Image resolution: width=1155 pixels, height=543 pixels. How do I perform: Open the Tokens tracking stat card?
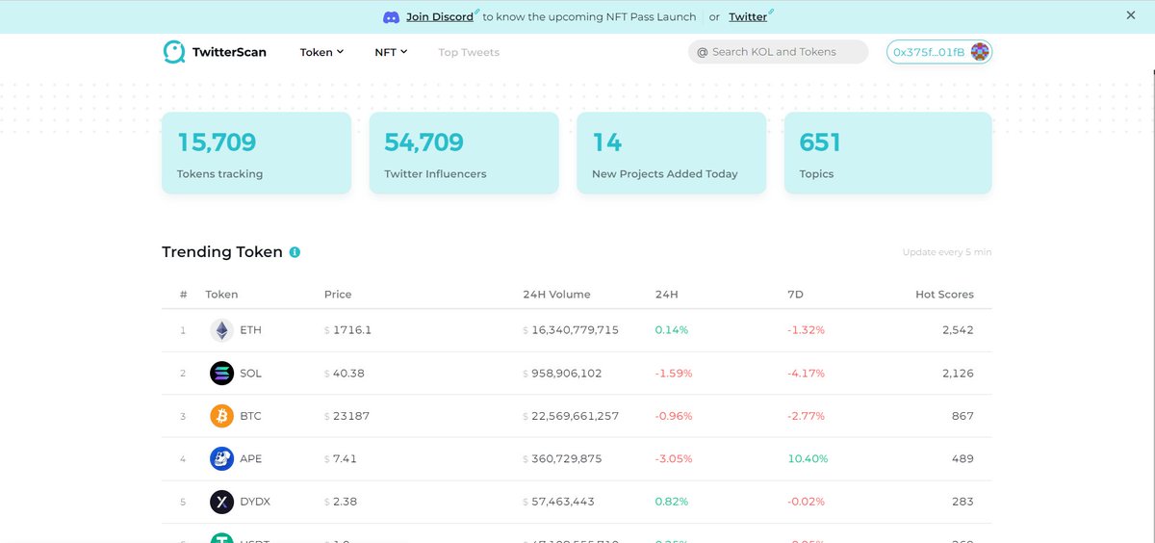[x=256, y=153]
